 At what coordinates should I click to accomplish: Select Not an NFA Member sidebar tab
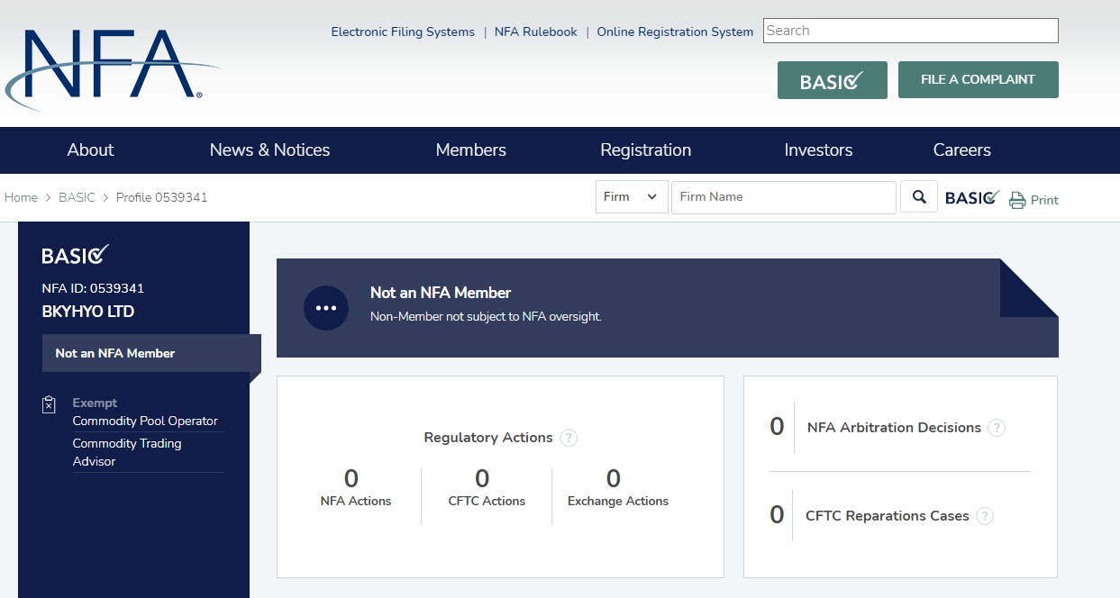click(151, 353)
